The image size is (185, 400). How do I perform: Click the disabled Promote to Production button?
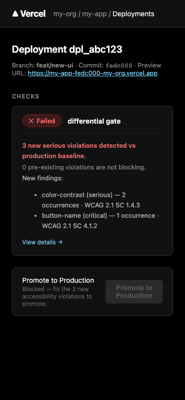pos(134,292)
